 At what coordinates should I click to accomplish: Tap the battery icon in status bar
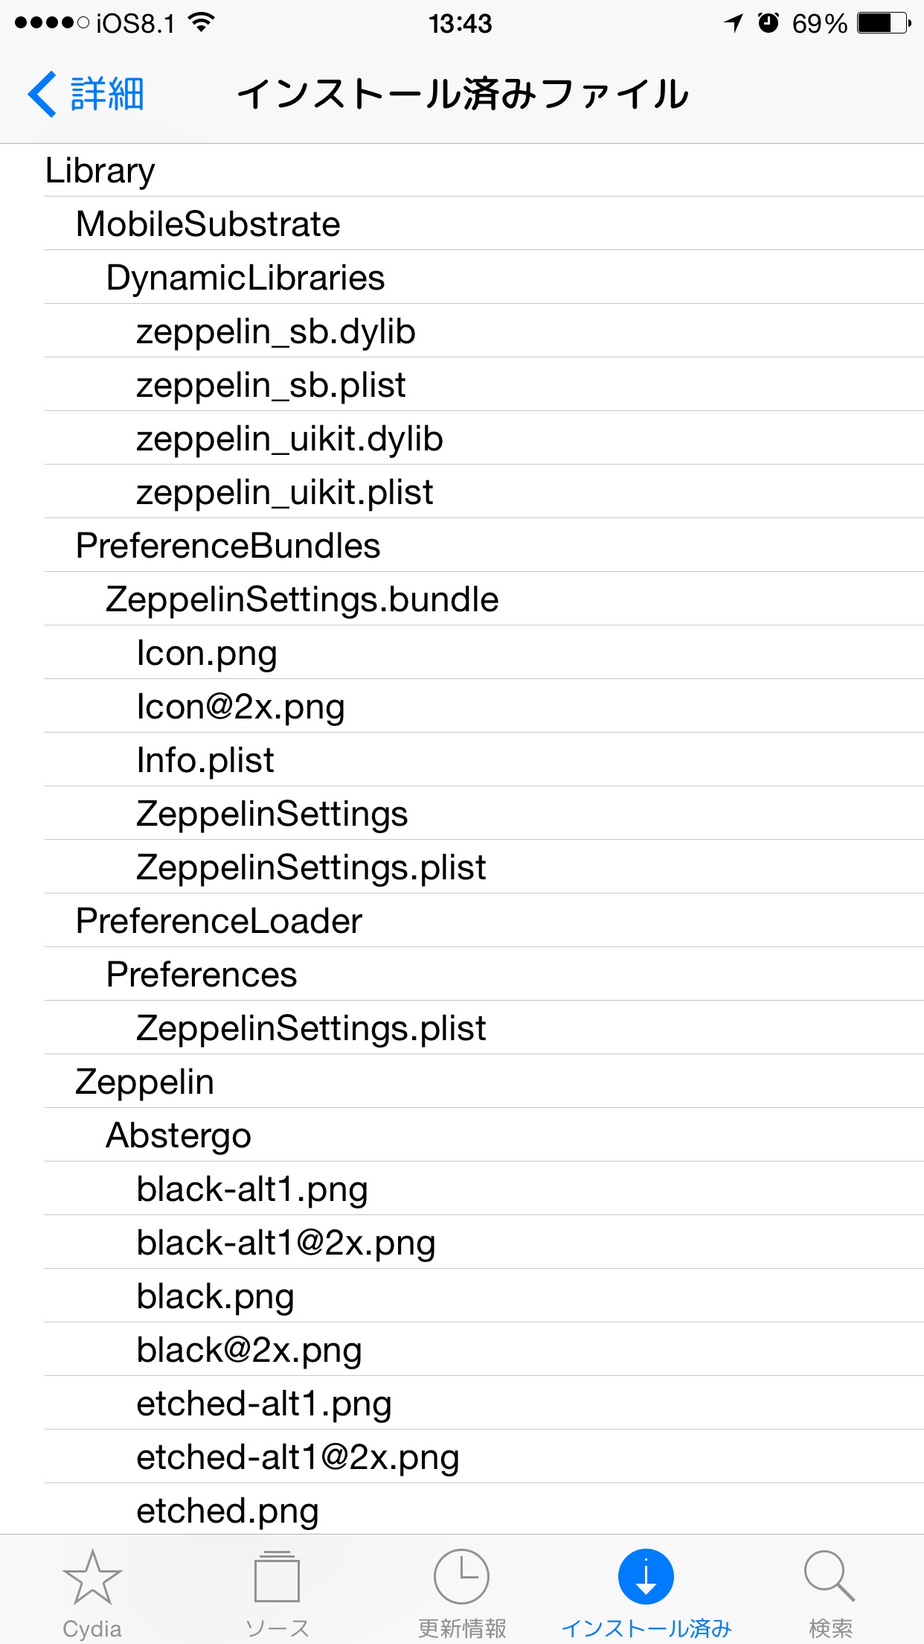(x=884, y=23)
